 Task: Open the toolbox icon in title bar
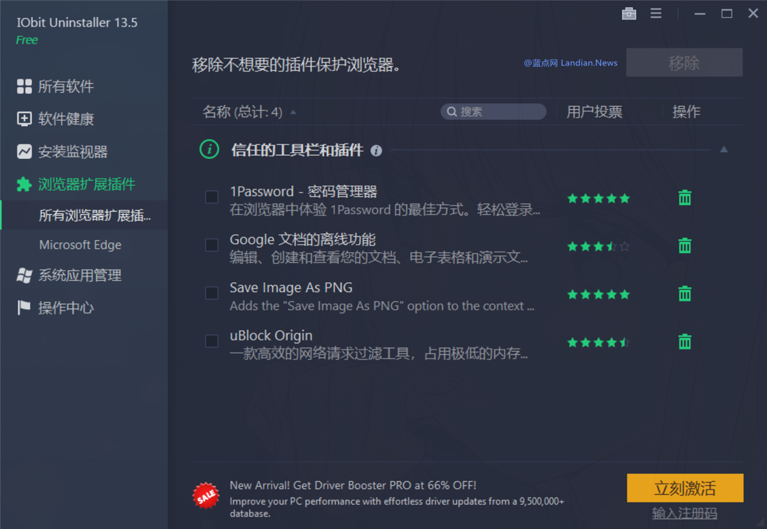coord(629,13)
